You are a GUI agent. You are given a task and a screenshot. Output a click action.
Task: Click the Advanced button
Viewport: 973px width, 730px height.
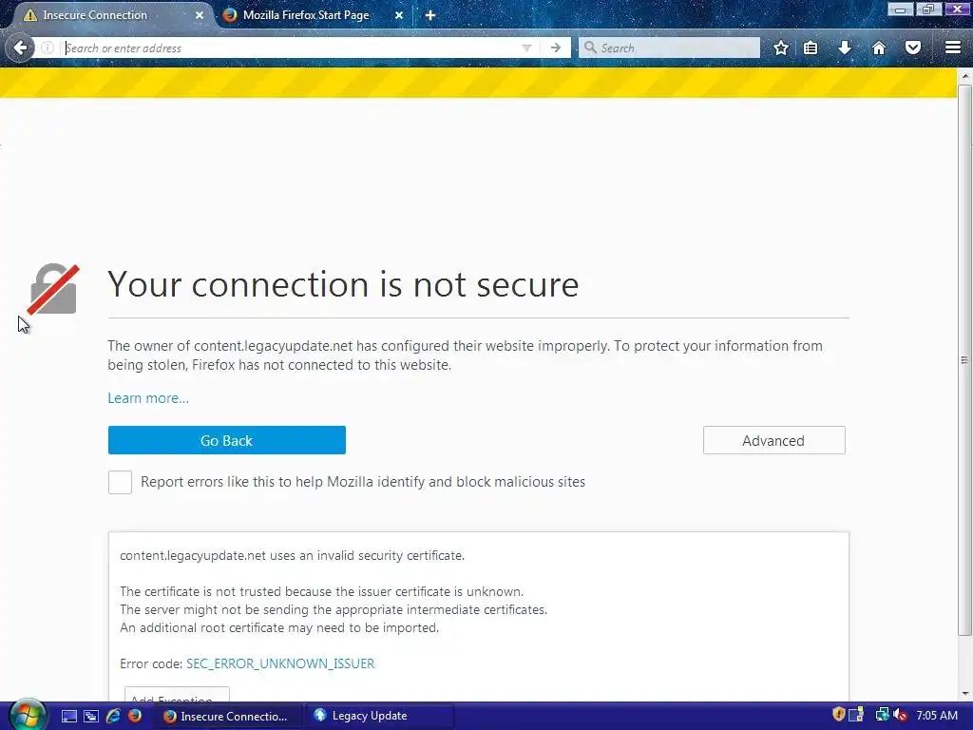click(x=773, y=440)
